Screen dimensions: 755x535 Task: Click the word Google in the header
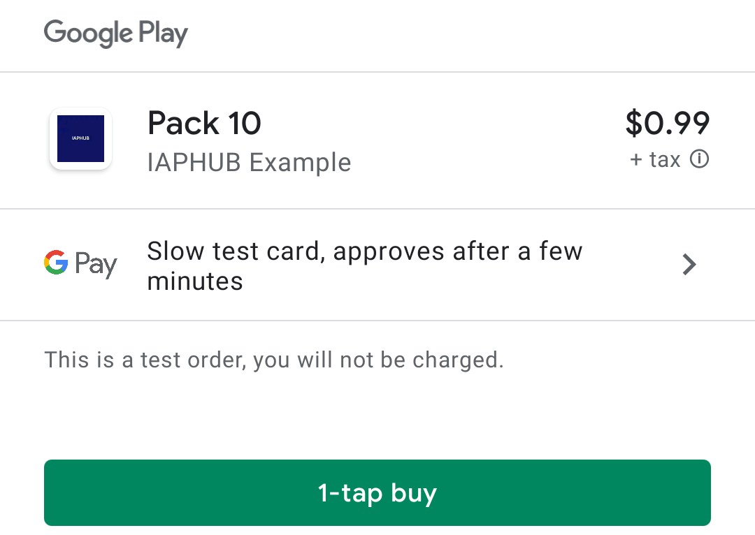(x=88, y=33)
